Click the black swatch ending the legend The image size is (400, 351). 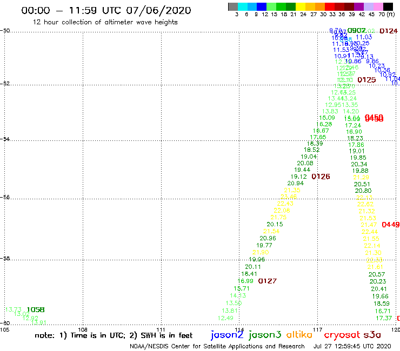(x=388, y=6)
